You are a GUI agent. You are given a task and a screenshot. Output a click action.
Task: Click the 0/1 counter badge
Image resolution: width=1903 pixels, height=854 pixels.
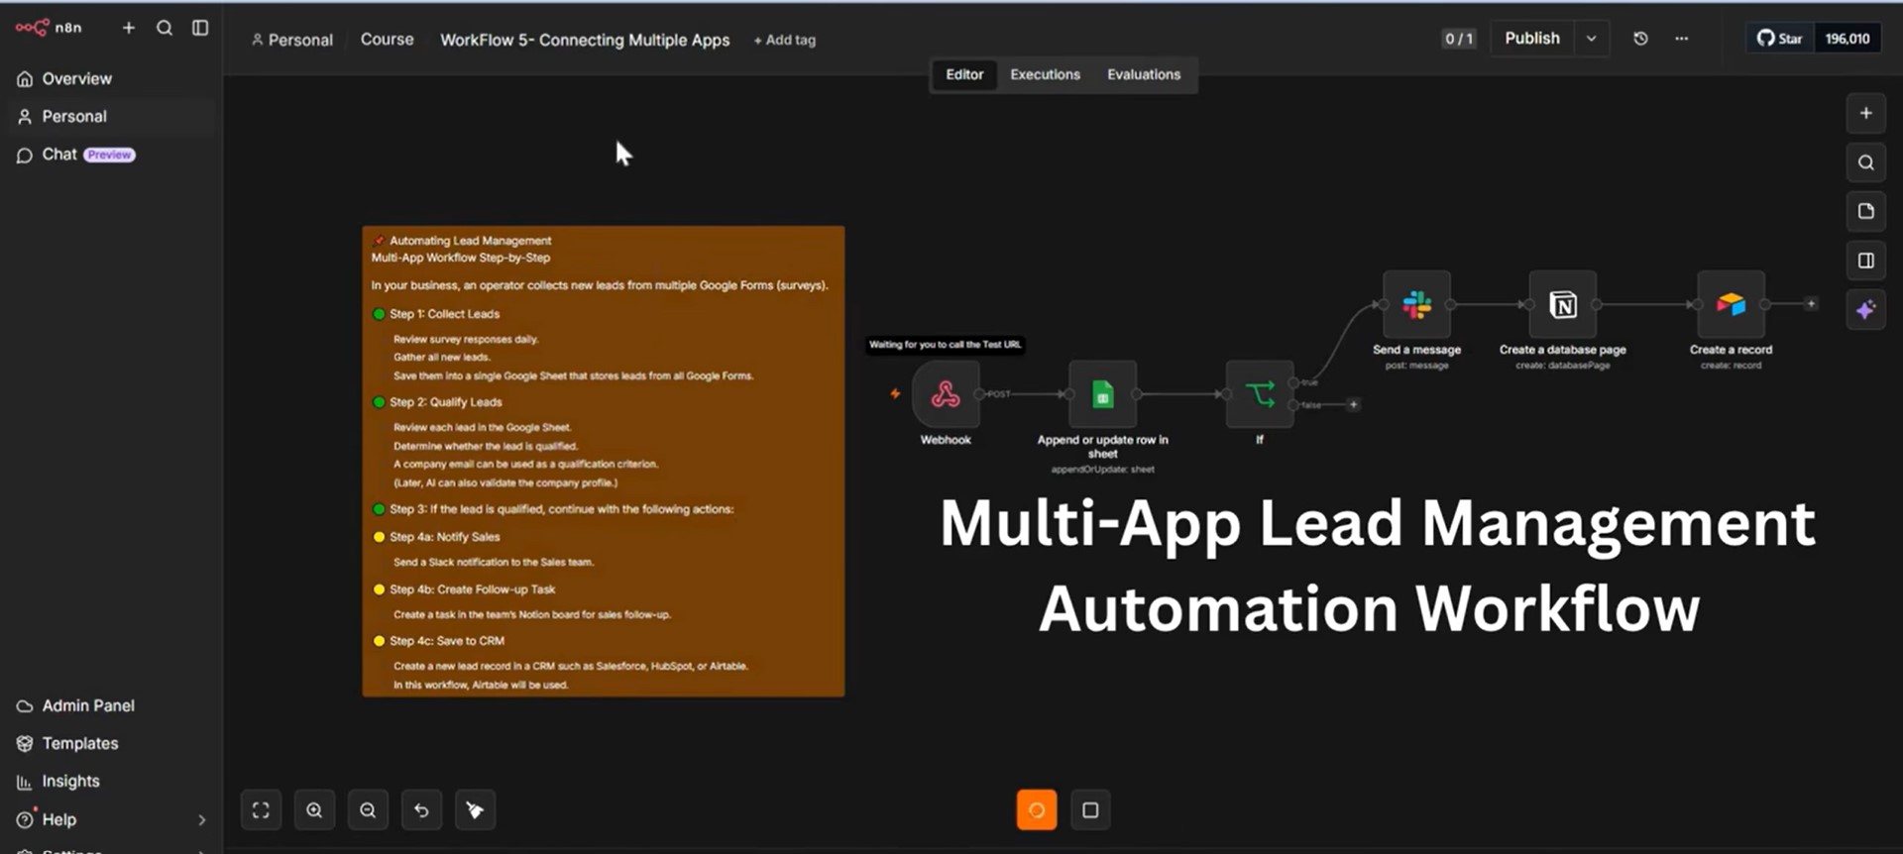[x=1458, y=39]
